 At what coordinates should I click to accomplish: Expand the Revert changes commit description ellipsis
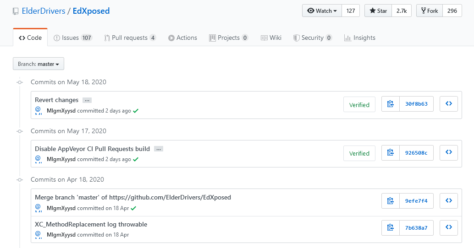(x=87, y=100)
